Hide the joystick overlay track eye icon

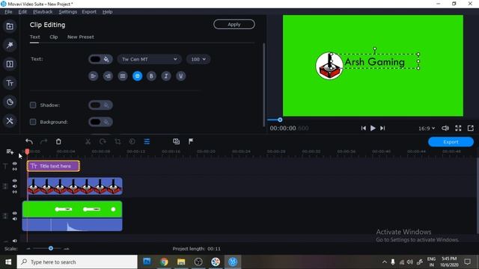pyautogui.click(x=15, y=181)
